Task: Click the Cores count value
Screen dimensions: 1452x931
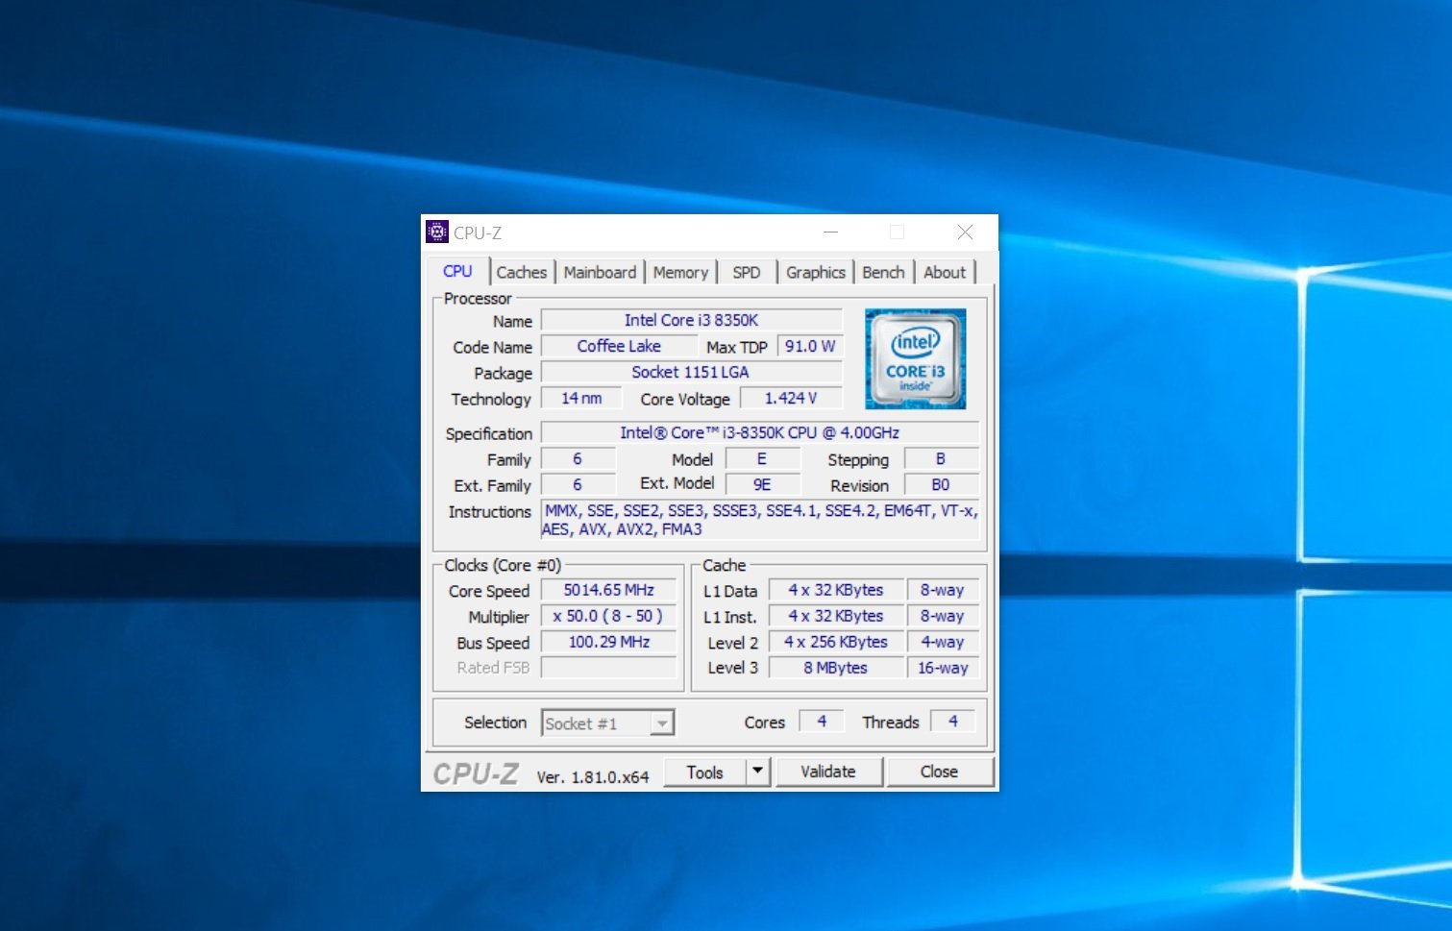Action: coord(822,722)
